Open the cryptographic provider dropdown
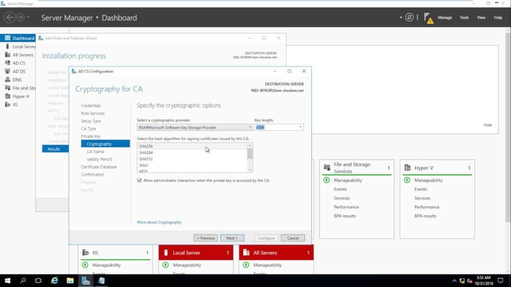The width and height of the screenshot is (511, 287). click(x=250, y=127)
